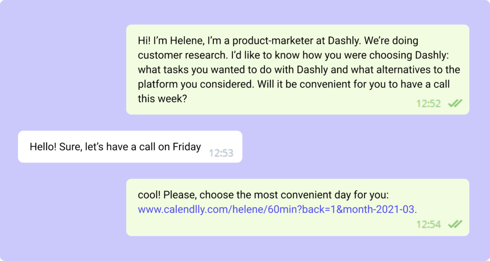Click the 12:54 message timestamp

click(x=428, y=225)
